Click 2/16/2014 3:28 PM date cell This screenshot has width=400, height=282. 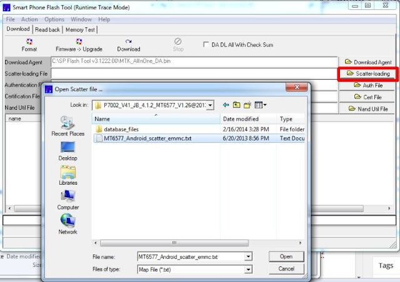click(246, 129)
